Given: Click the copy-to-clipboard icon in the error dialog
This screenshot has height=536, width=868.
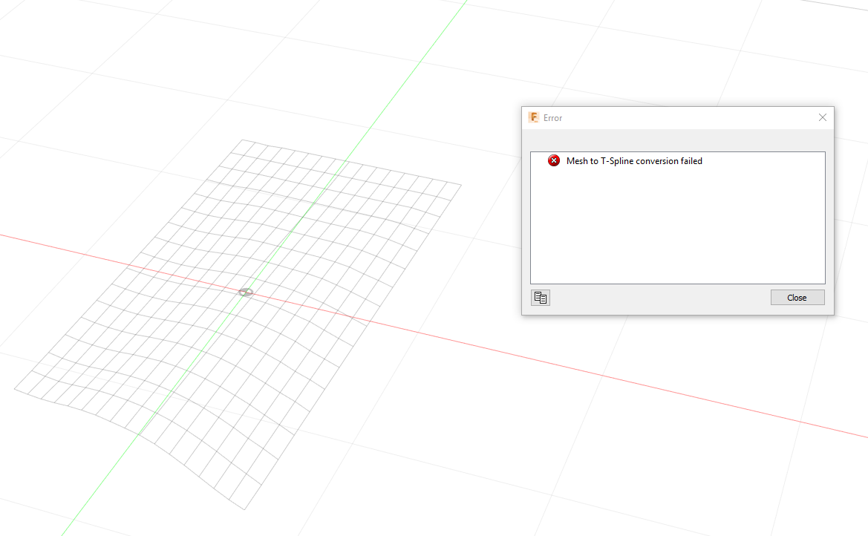Looking at the screenshot, I should [541, 297].
